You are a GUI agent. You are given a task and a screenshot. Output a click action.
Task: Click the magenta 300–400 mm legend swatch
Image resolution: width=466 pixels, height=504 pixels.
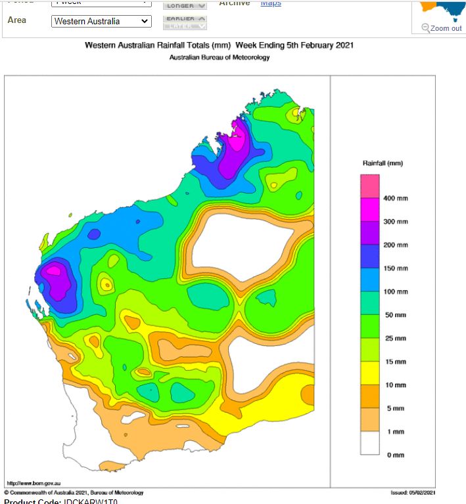coord(370,209)
